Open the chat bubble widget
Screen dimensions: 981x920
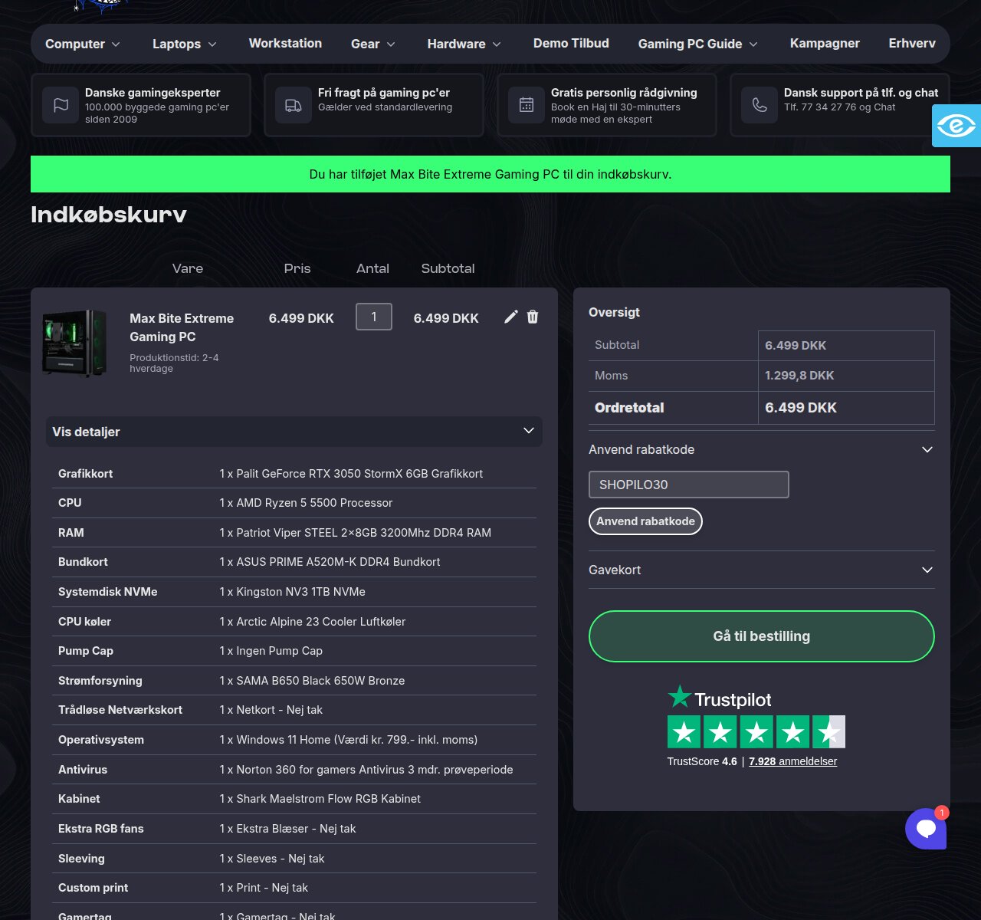926,828
